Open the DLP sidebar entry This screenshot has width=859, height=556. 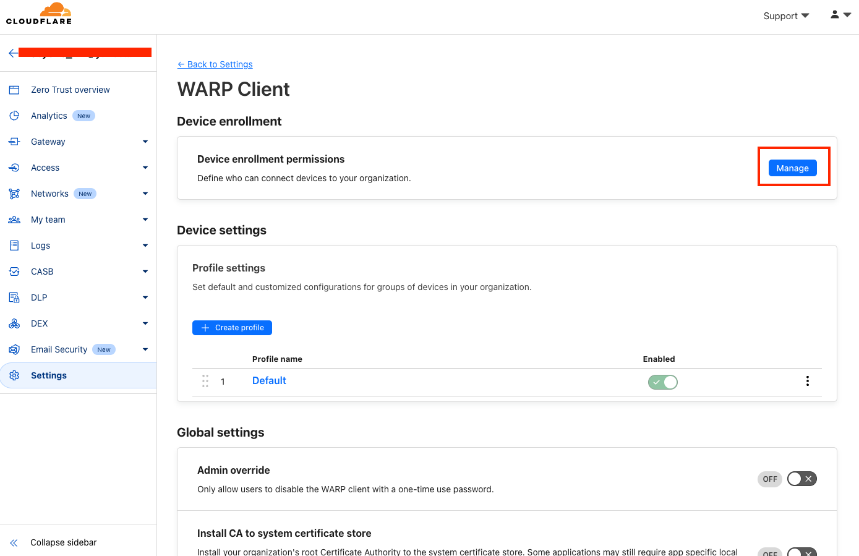[x=39, y=297]
